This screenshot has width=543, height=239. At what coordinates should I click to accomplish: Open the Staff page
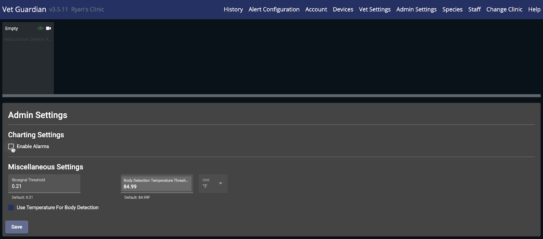474,10
